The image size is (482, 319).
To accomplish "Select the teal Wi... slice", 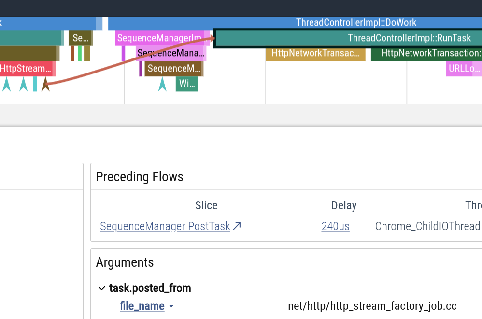I will (187, 84).
